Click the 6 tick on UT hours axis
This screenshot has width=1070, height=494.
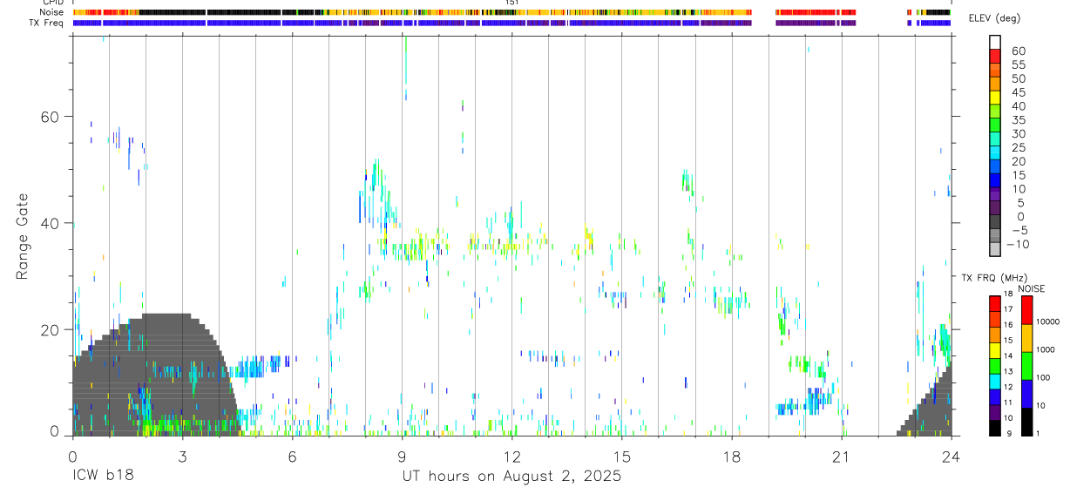click(292, 457)
